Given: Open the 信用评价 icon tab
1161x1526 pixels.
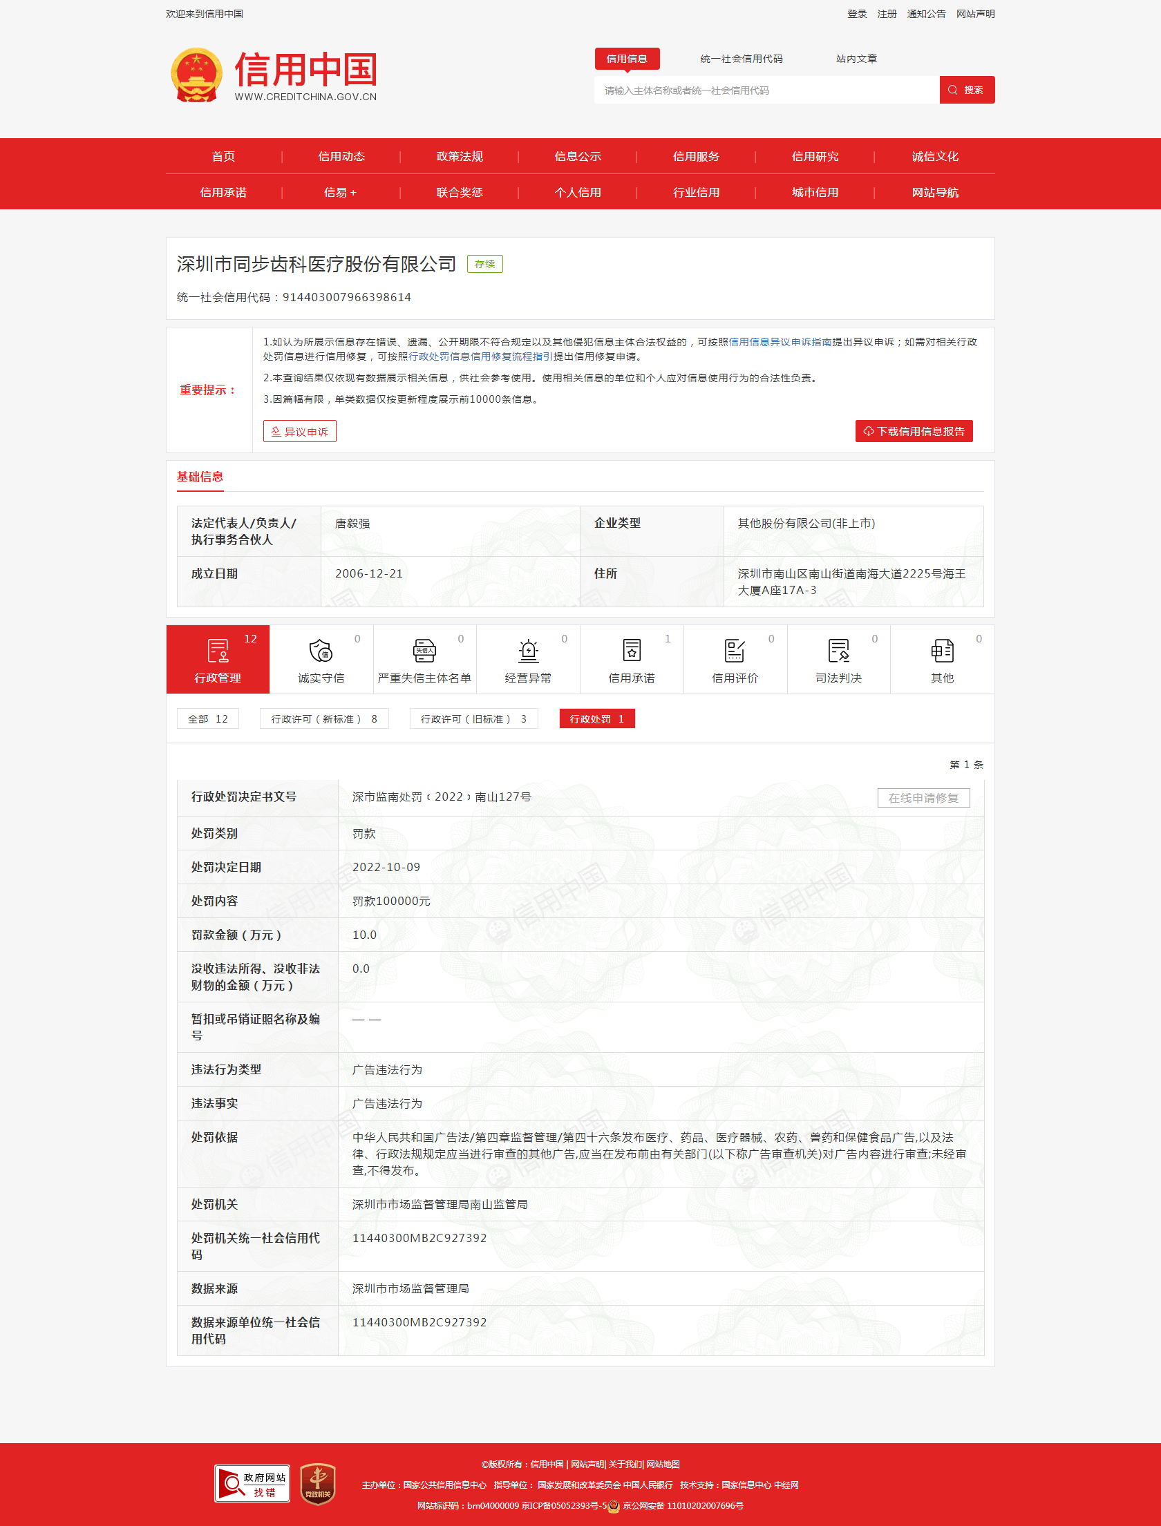Looking at the screenshot, I should point(735,659).
